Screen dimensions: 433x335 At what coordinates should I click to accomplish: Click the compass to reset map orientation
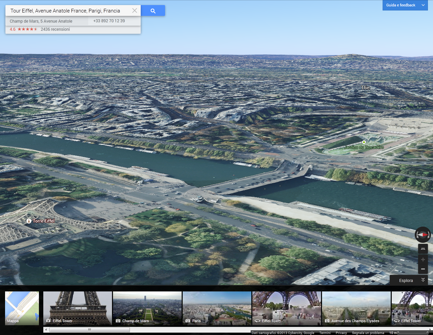point(423,234)
